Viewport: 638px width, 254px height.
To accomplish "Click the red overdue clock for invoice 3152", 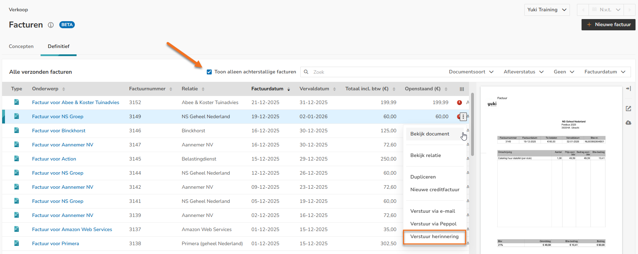I will pyautogui.click(x=459, y=103).
